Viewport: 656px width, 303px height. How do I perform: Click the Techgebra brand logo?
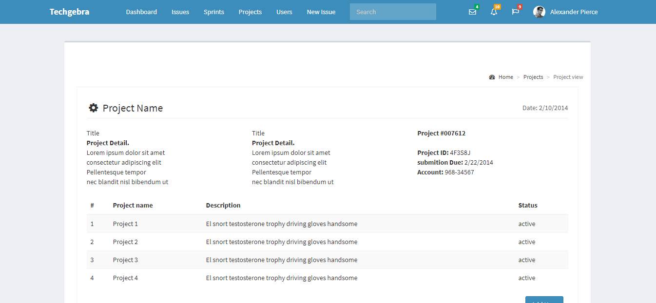69,12
